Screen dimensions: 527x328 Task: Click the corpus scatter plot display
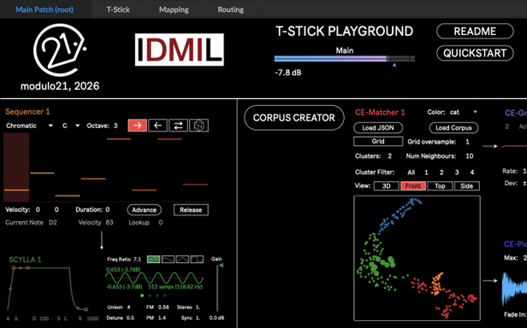[x=417, y=258]
